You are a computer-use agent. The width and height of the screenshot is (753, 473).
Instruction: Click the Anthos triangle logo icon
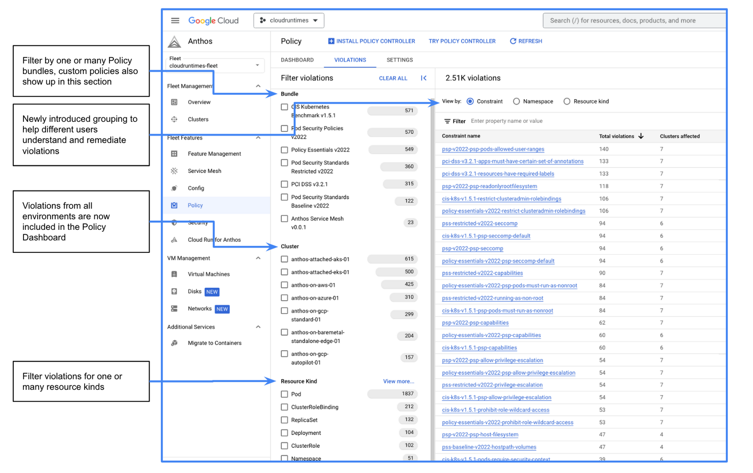(x=175, y=42)
